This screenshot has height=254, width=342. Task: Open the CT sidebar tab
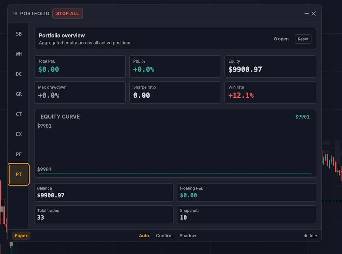pyautogui.click(x=19, y=114)
